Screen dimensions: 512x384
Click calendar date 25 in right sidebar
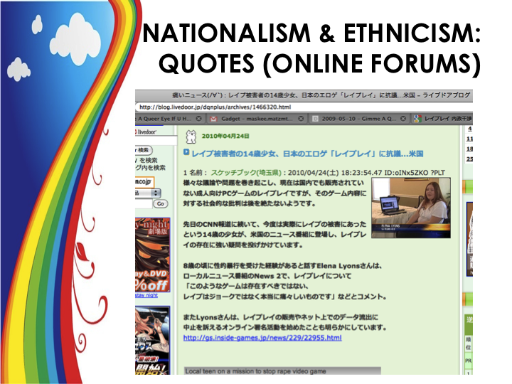(469, 159)
